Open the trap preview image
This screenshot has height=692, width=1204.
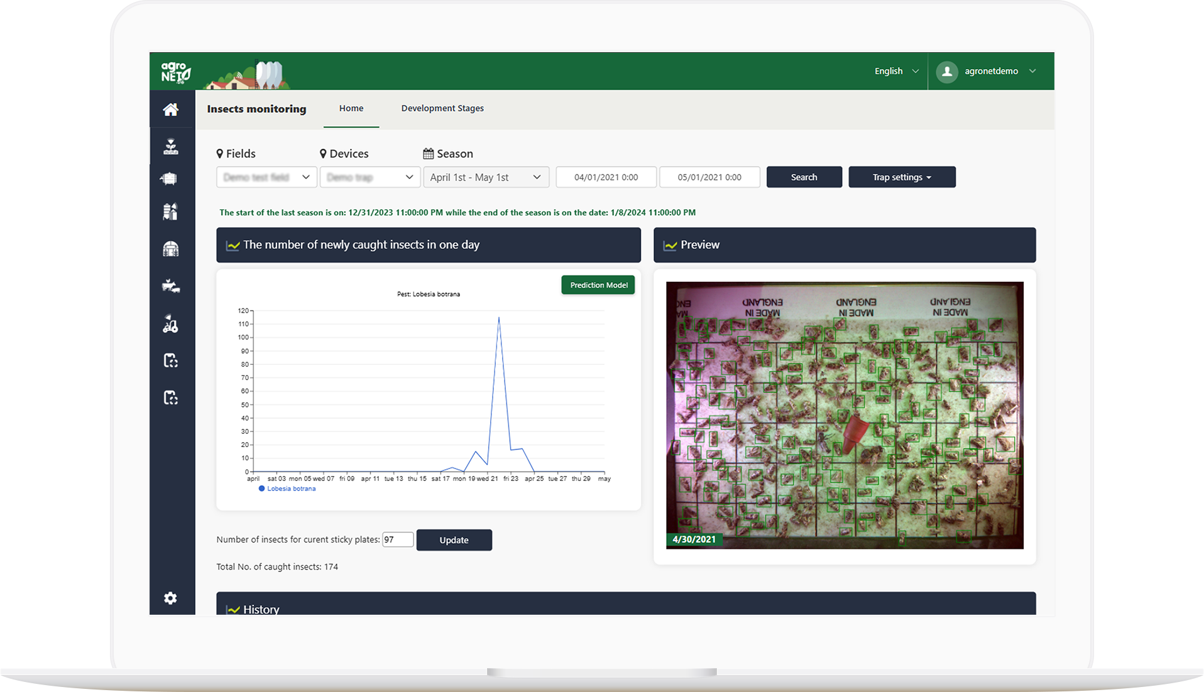click(845, 415)
